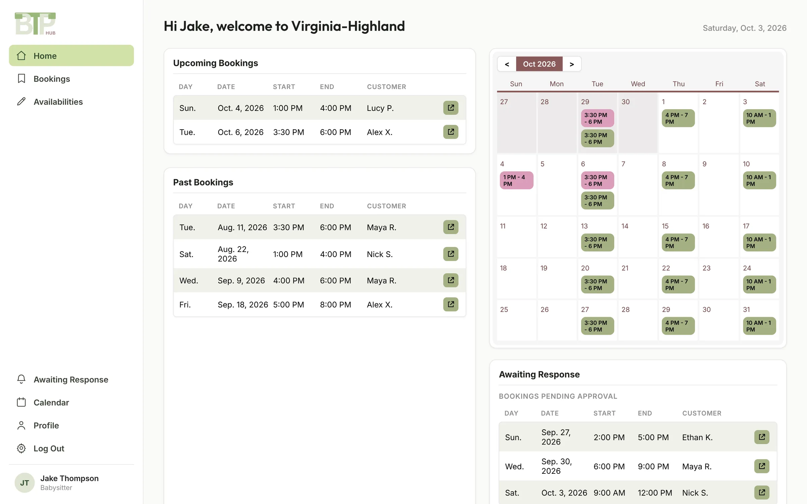Select 3:30 PM slot on Oct 13
The image size is (807, 504).
(598, 243)
